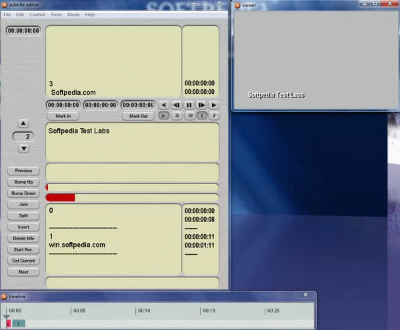This screenshot has height=330, width=400.
Task: Click the viewer window icon
Action: (x=237, y=5)
